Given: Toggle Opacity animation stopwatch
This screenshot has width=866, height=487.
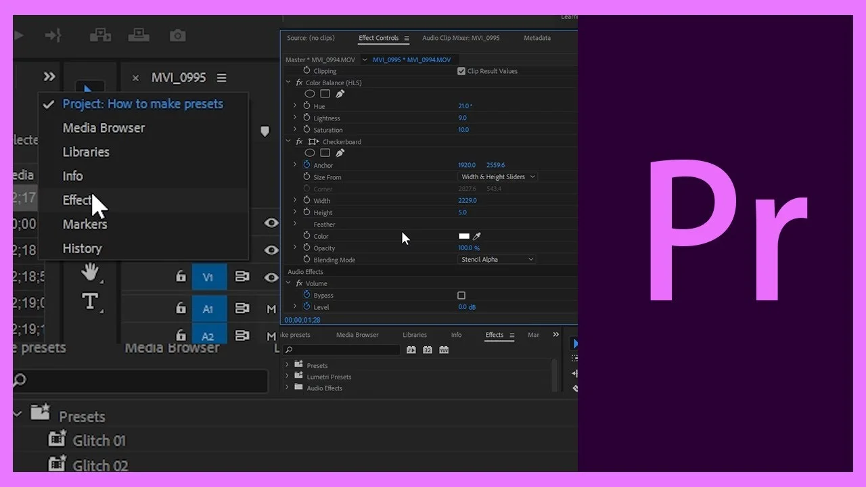Looking at the screenshot, I should coord(306,248).
